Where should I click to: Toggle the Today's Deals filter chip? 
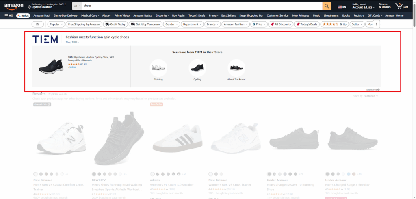pos(306,24)
